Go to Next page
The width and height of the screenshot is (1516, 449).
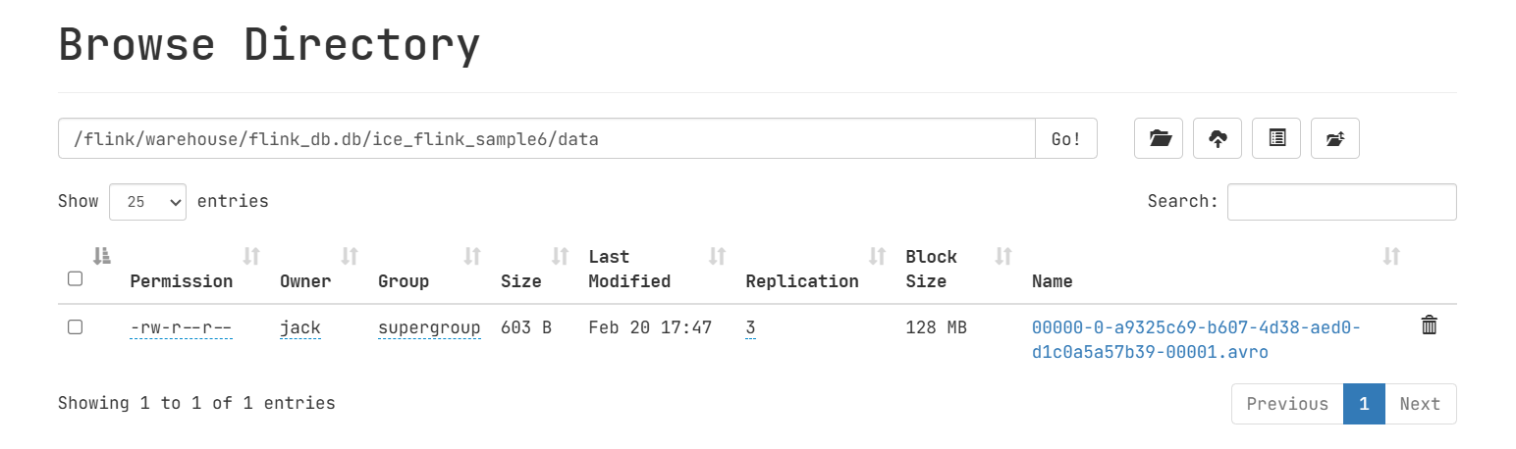pos(1420,404)
